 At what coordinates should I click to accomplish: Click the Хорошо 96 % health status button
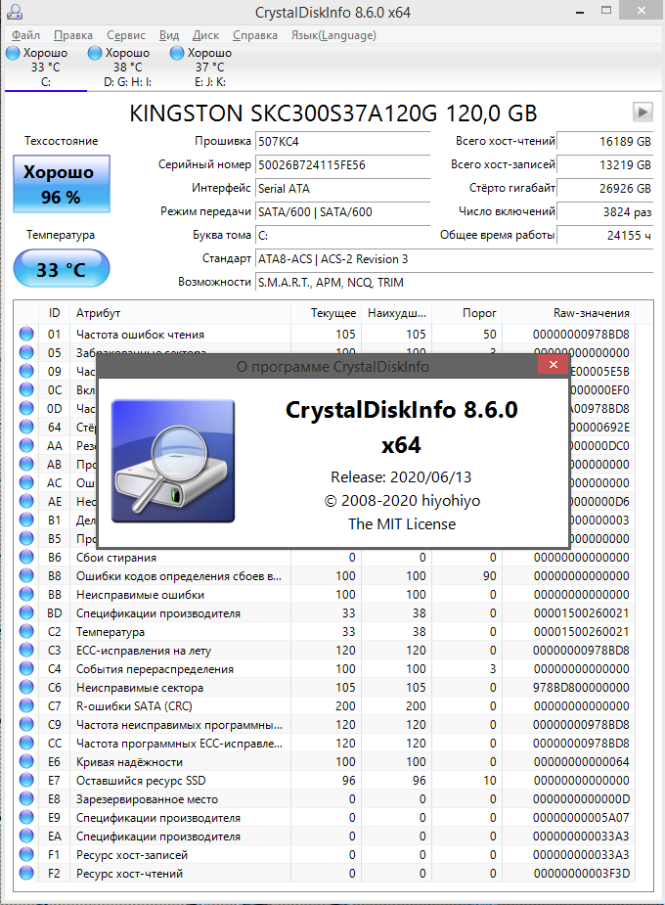pos(62,184)
